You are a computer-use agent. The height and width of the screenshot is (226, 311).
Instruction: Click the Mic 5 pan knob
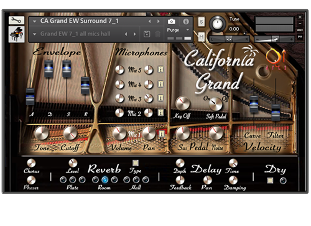tap(149, 70)
